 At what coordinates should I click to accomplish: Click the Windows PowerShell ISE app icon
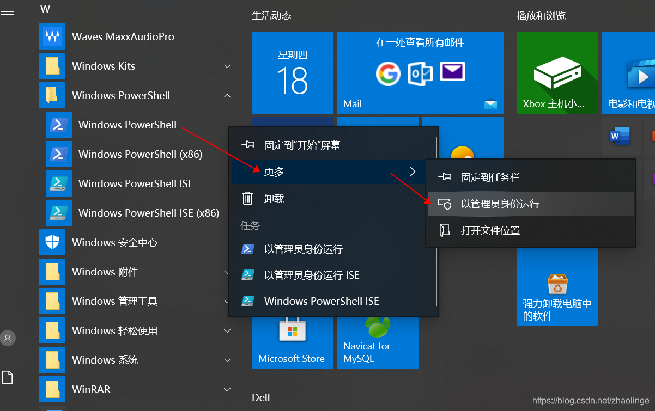click(59, 183)
